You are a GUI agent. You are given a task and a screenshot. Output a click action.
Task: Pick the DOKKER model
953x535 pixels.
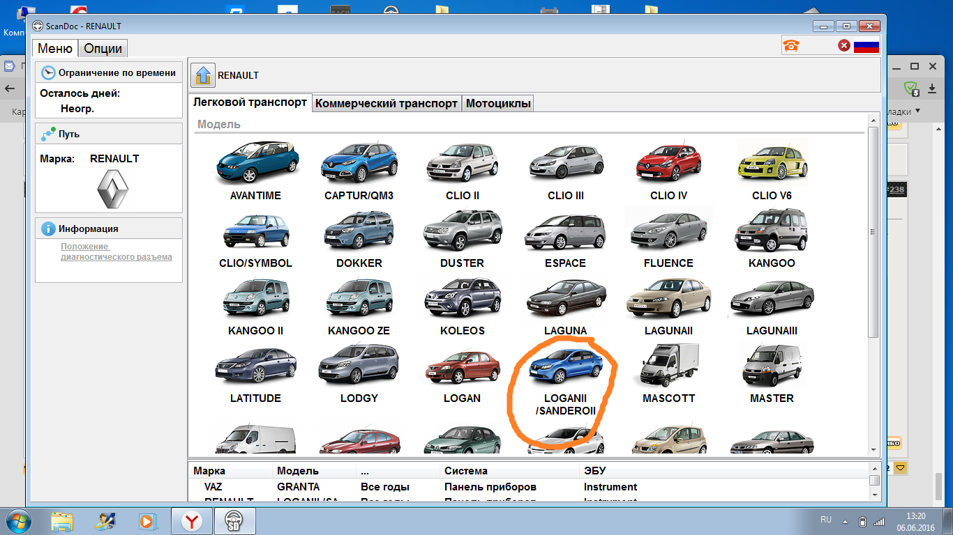(x=359, y=238)
